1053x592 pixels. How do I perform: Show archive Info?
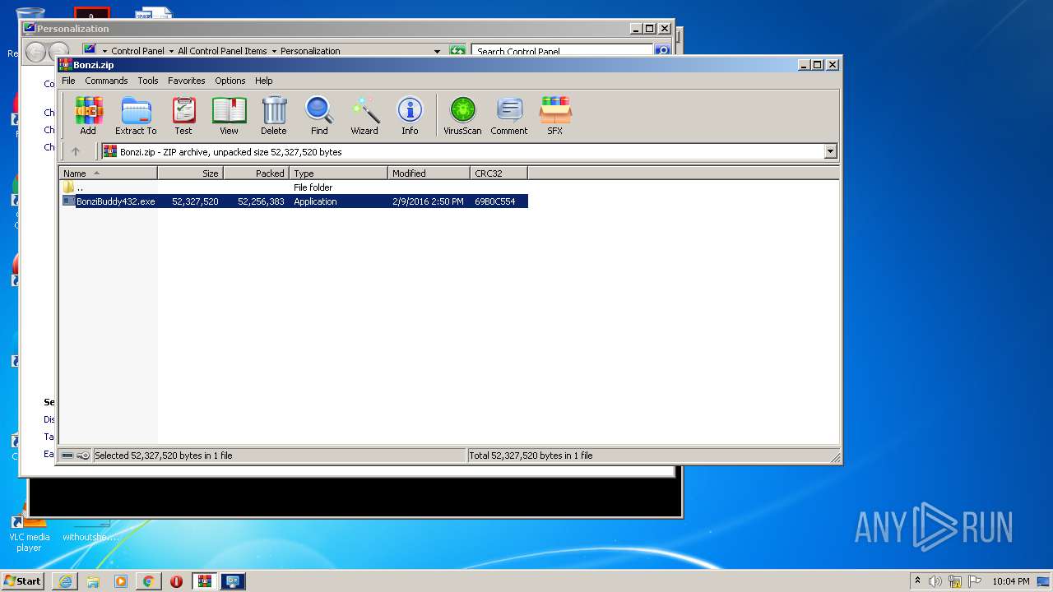[410, 115]
